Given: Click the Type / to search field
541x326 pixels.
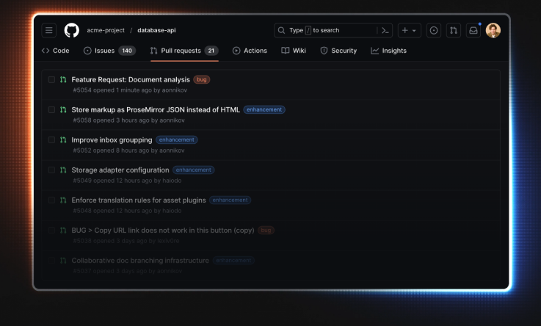Looking at the screenshot, I should [326, 30].
